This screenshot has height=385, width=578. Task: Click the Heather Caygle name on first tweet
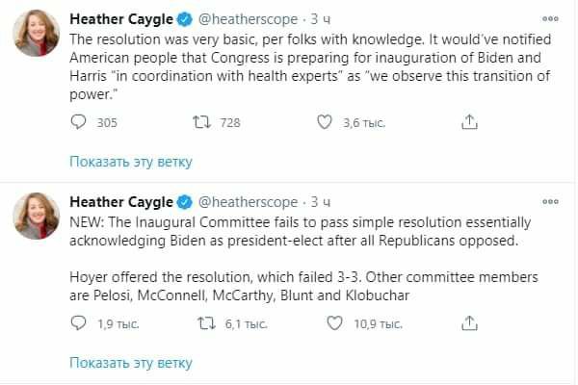(121, 18)
